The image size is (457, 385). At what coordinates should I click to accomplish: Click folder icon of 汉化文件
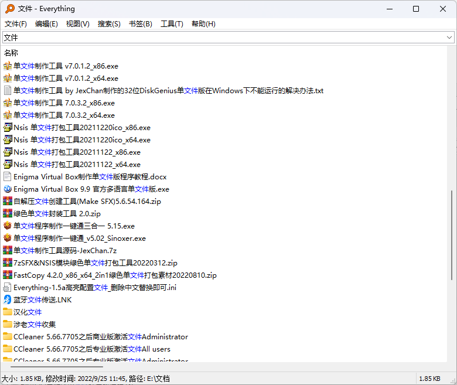[x=7, y=312]
